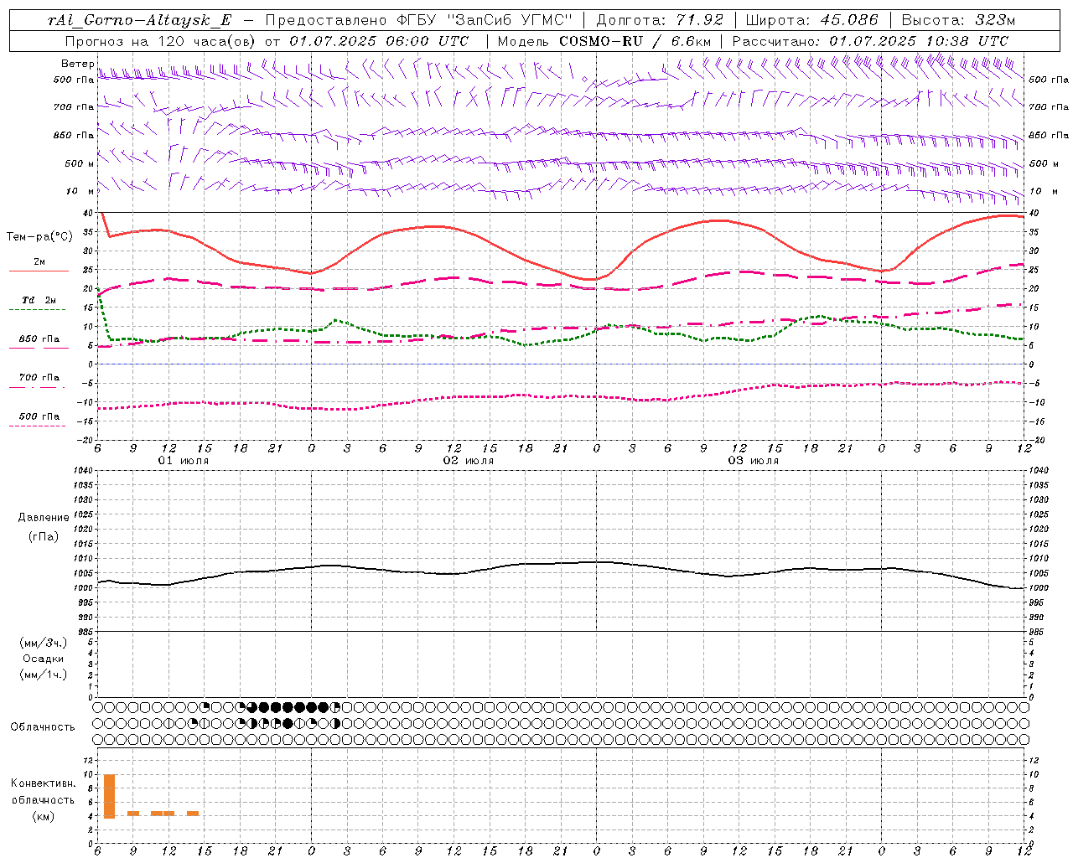Click the (км) unit under the convective cloud label

tap(43, 816)
